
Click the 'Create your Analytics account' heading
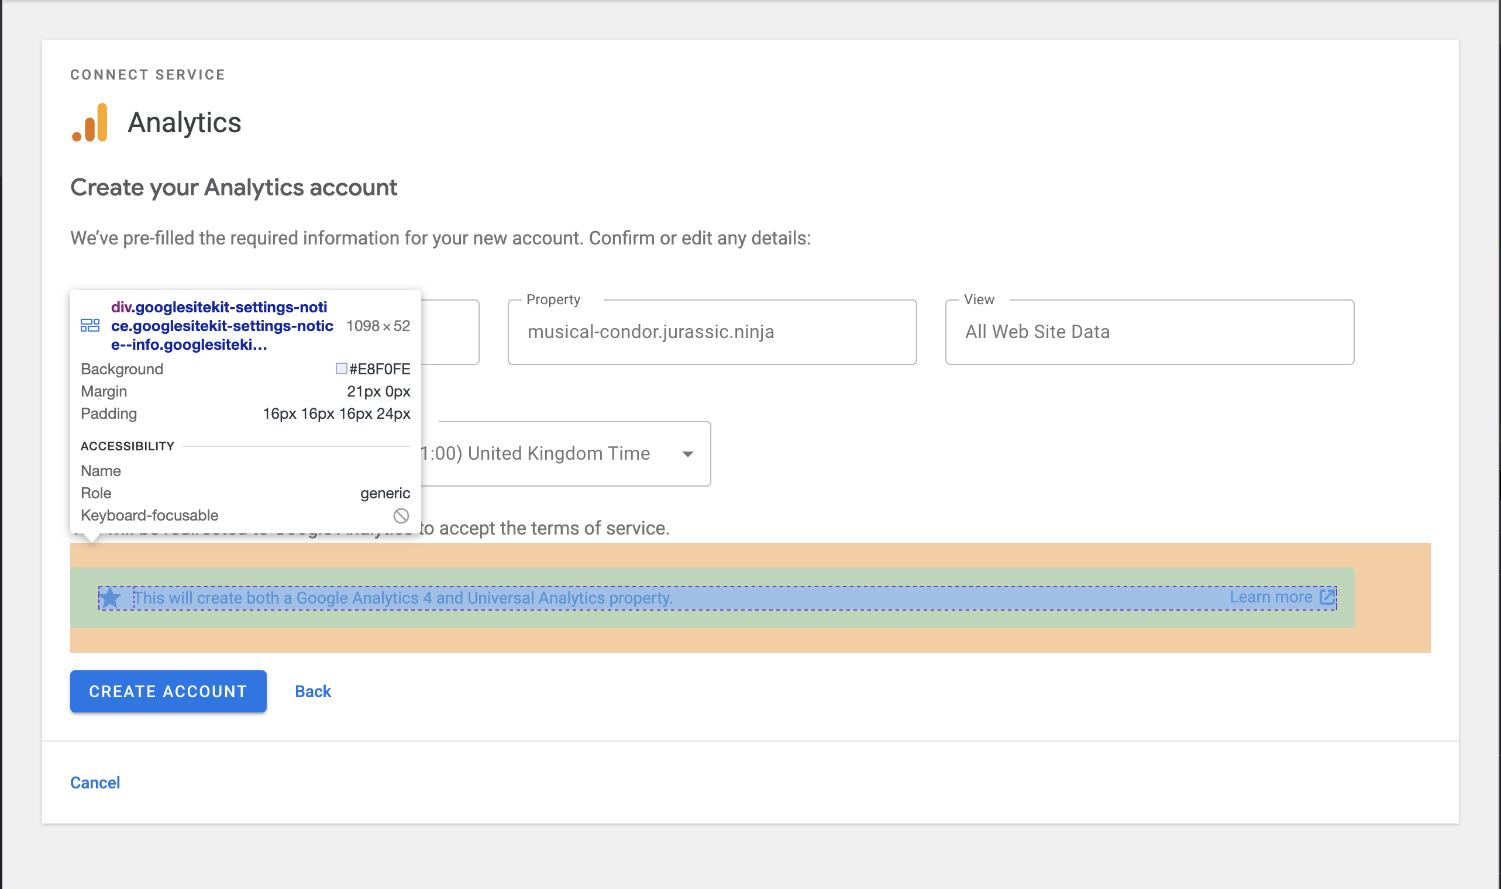233,188
